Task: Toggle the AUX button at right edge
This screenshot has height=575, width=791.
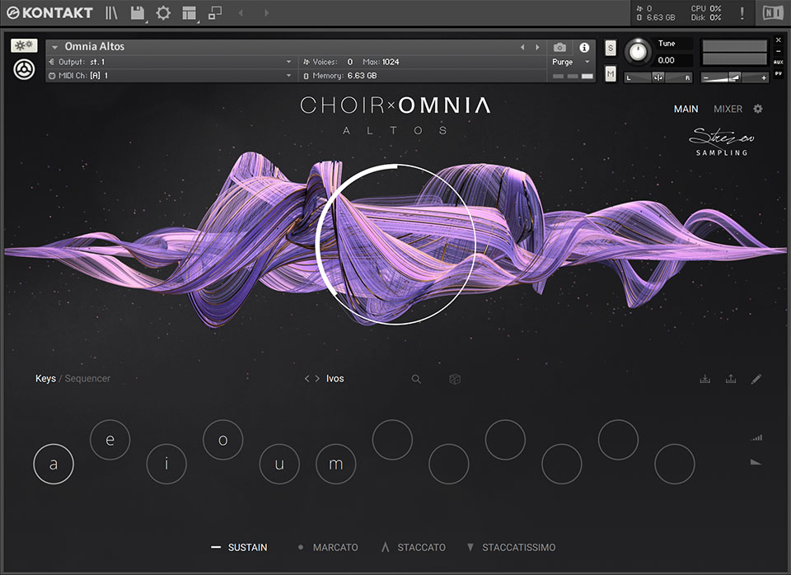Action: [779, 62]
